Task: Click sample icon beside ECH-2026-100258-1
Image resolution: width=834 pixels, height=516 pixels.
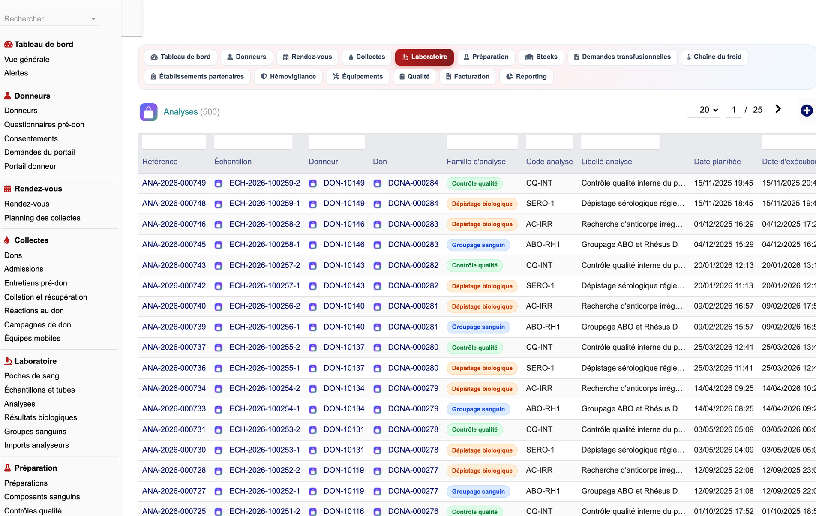Action: pyautogui.click(x=219, y=245)
